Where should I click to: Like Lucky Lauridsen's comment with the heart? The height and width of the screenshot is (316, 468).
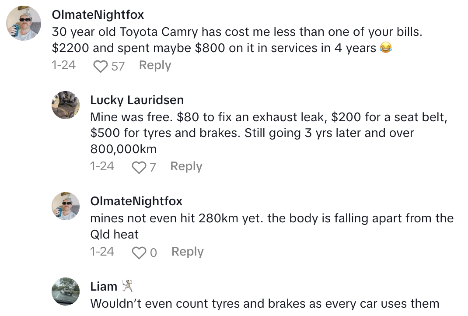pos(139,167)
